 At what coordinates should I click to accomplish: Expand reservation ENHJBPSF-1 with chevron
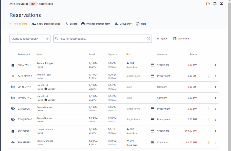point(216,131)
